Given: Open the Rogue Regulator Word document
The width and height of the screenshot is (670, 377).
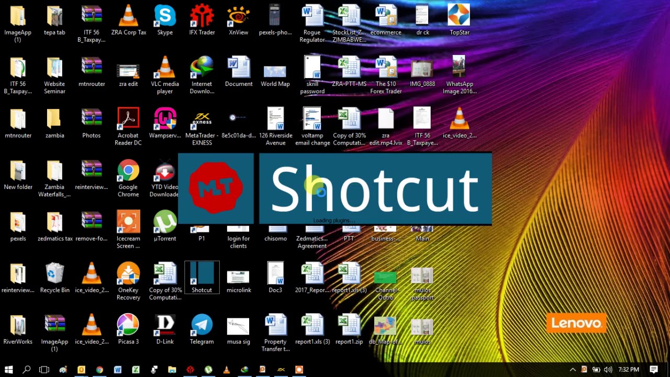Looking at the screenshot, I should (312, 24).
